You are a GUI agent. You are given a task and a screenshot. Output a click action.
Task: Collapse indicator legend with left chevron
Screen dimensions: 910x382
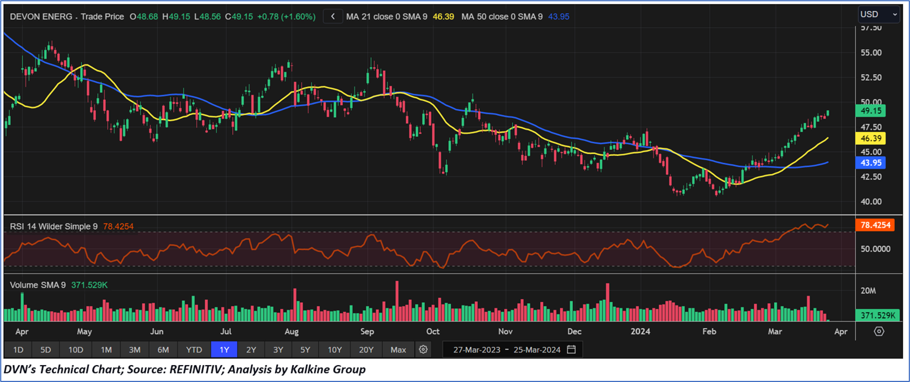pyautogui.click(x=333, y=16)
